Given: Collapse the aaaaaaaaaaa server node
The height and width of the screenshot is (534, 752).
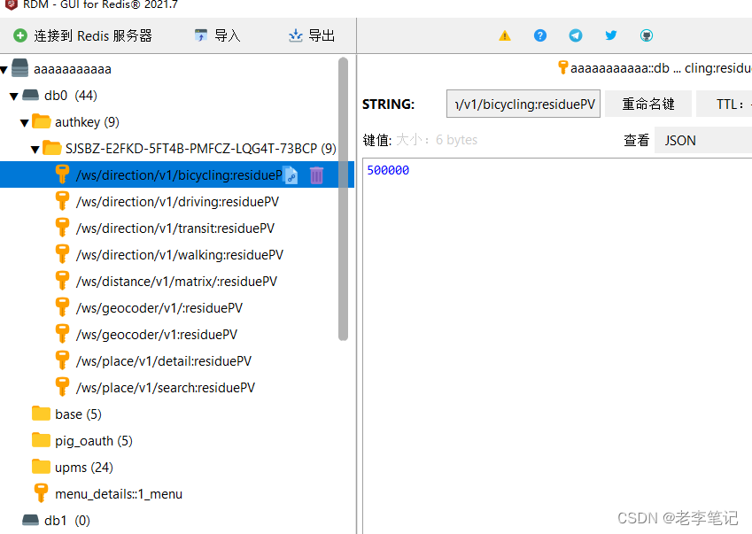Looking at the screenshot, I should click(x=4, y=71).
